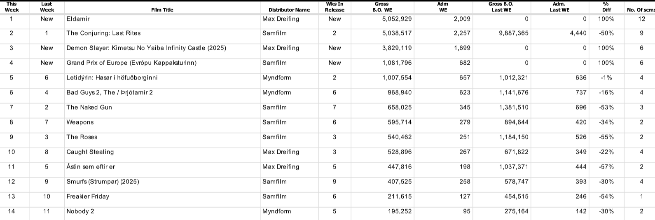
Task: Click the Adm. Last WE column header
Action: [559, 7]
